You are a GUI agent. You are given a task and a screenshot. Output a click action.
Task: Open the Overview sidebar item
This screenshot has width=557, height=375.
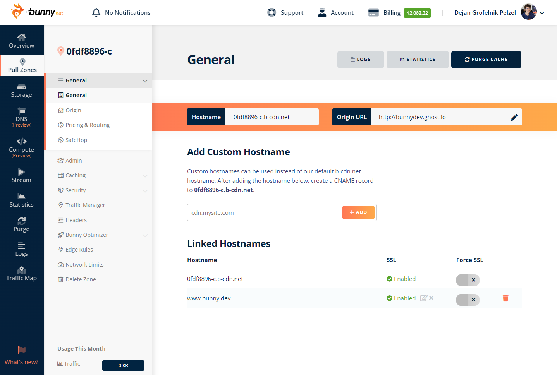coord(22,41)
